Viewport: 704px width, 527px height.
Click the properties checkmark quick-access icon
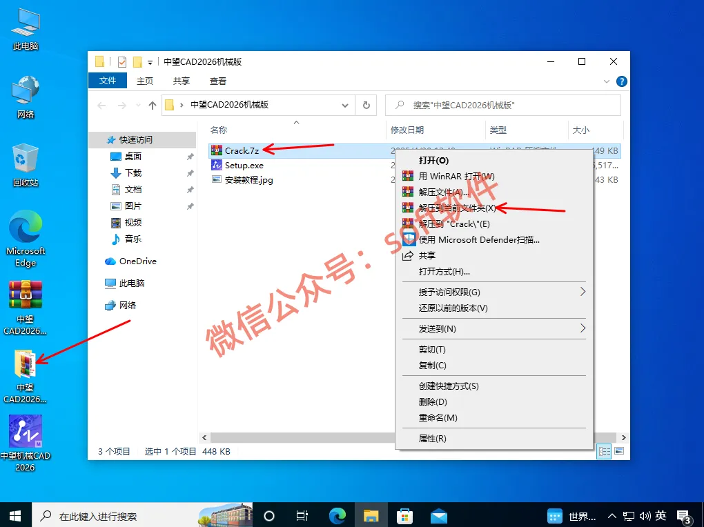[x=121, y=62]
